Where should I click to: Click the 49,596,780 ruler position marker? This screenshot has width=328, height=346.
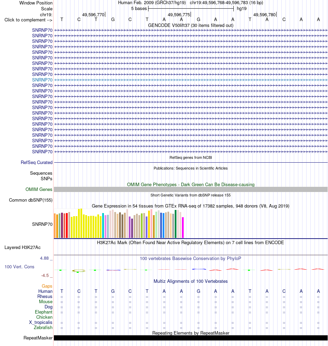click(x=265, y=15)
